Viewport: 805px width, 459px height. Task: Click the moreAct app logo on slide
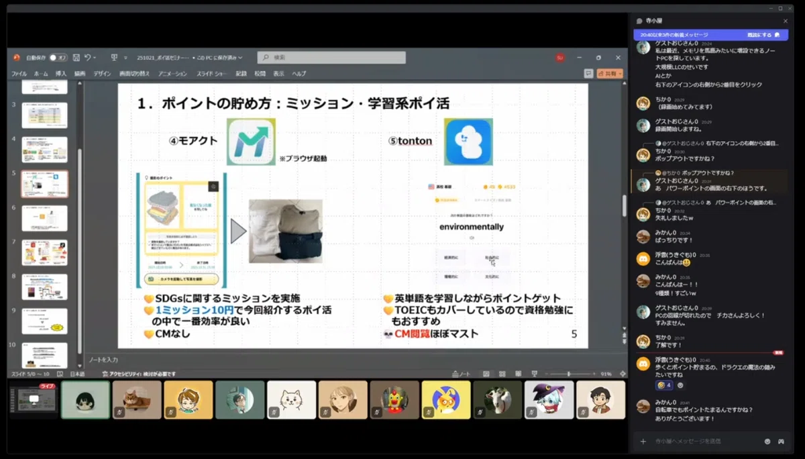(250, 142)
